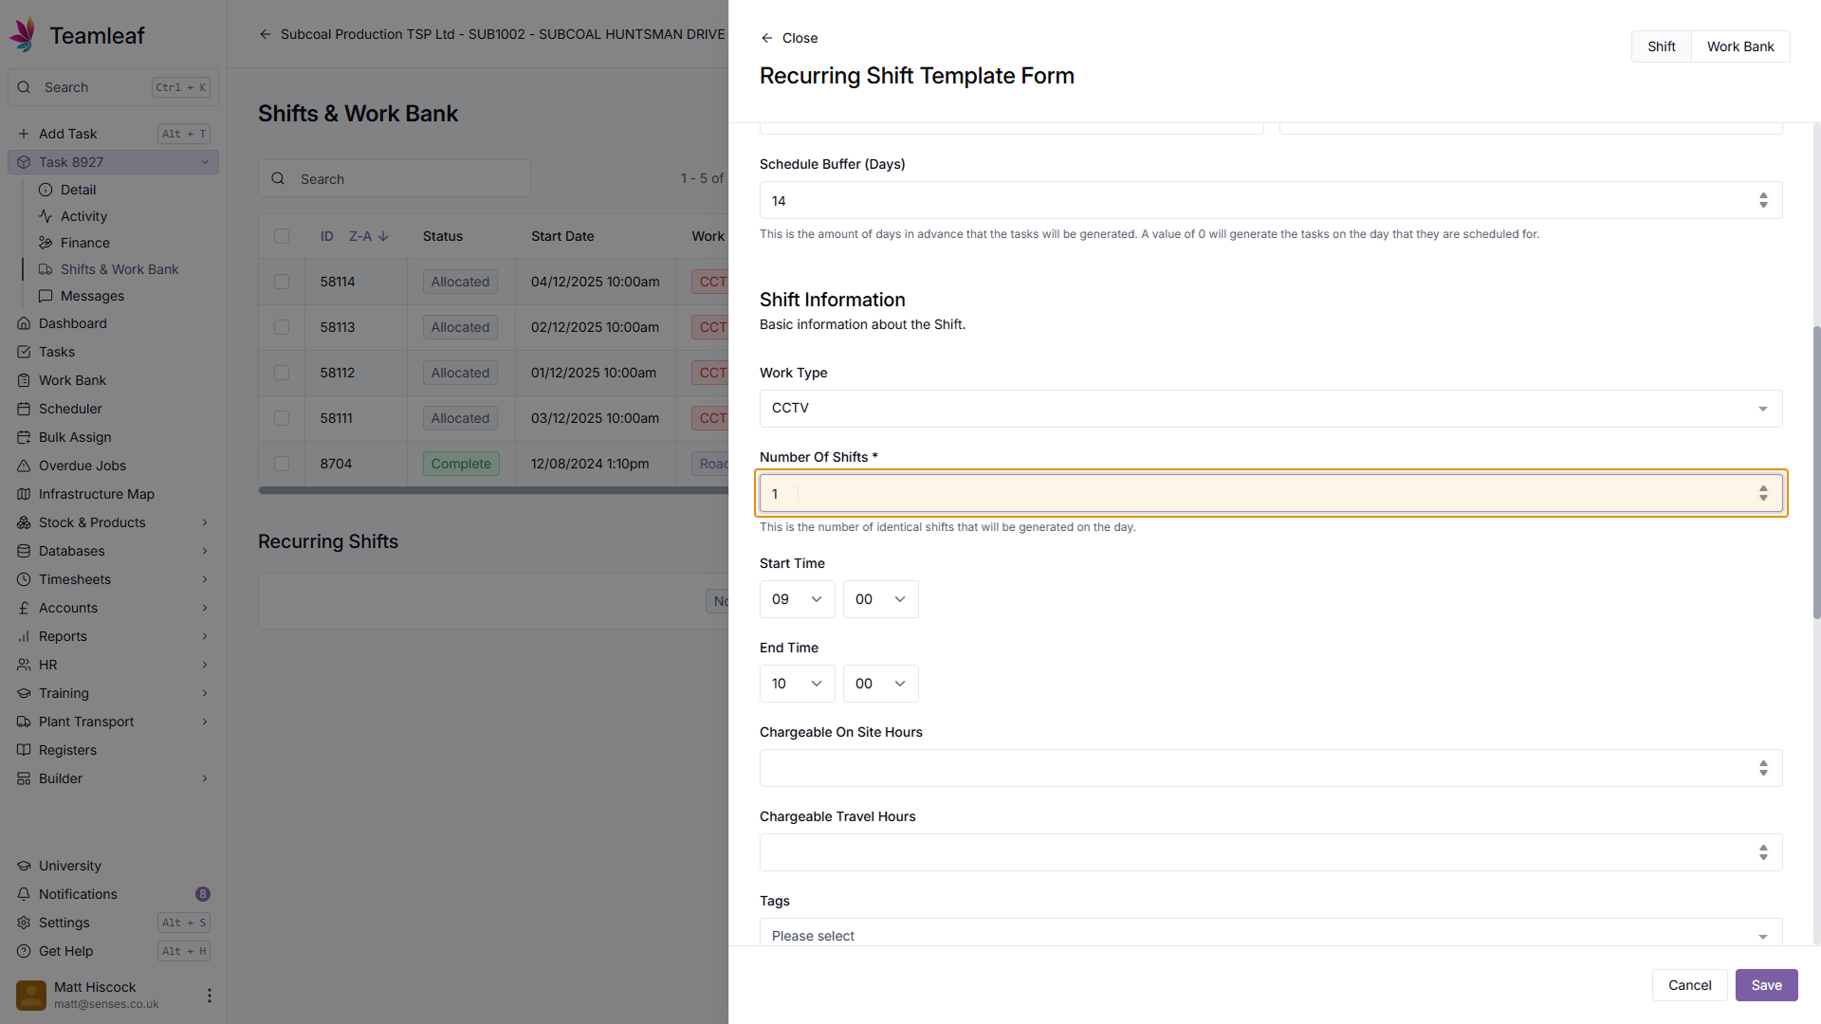
Task: Click the Teamleaf logo icon
Action: (23, 34)
